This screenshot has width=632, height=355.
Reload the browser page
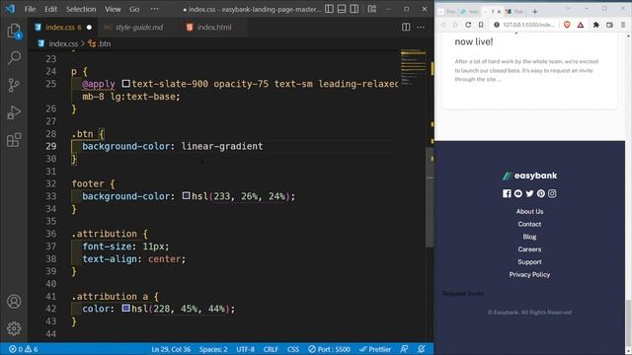pyautogui.click(x=468, y=25)
